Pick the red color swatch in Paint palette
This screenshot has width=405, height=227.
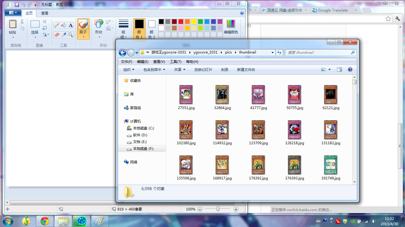181,22
